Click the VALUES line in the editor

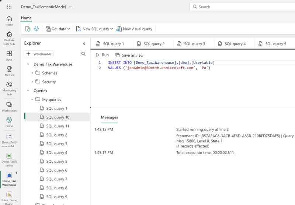tap(159, 68)
